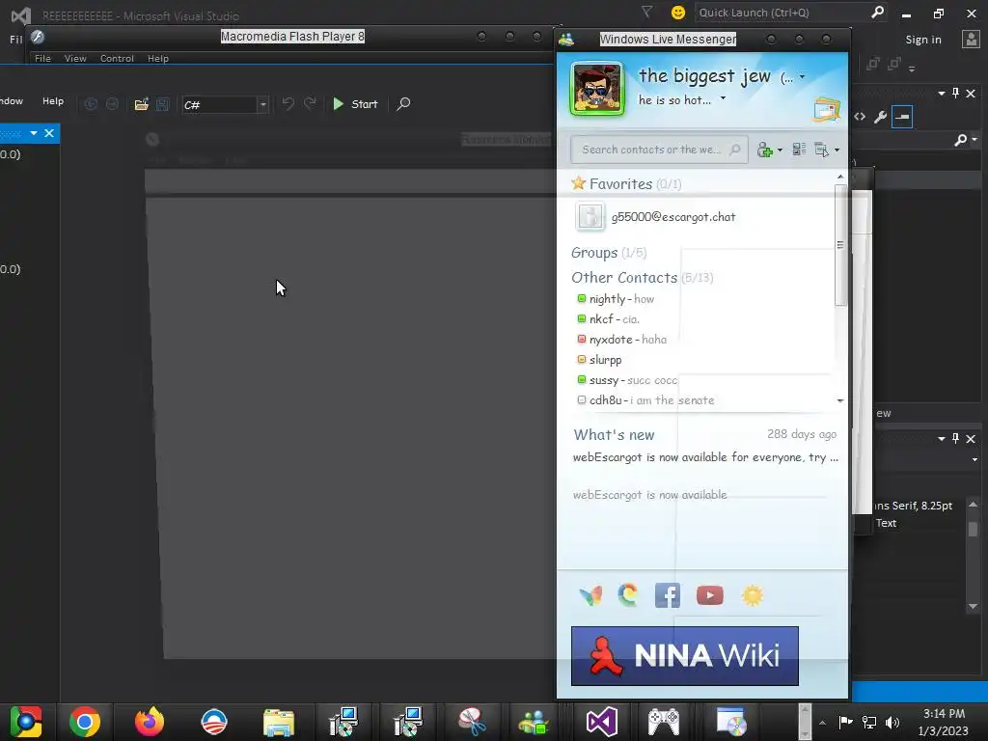Open the Show menu dropdown arrow in Messenger
This screenshot has width=988, height=741.
(837, 150)
